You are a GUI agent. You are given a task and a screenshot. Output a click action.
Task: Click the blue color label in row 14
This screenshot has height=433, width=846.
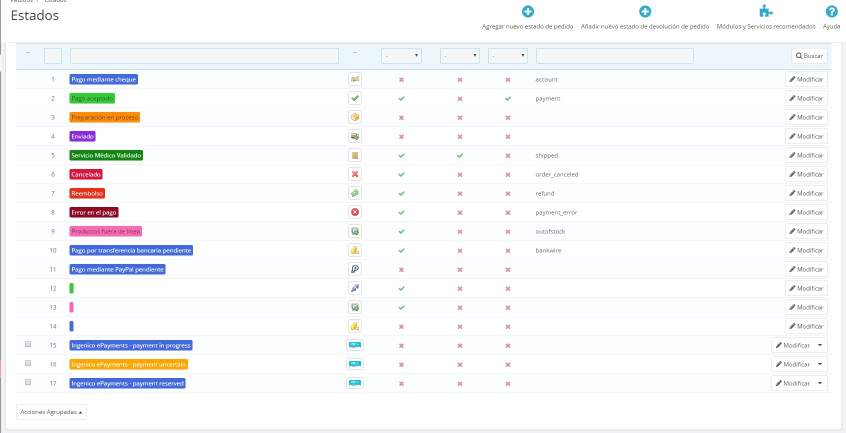point(71,326)
